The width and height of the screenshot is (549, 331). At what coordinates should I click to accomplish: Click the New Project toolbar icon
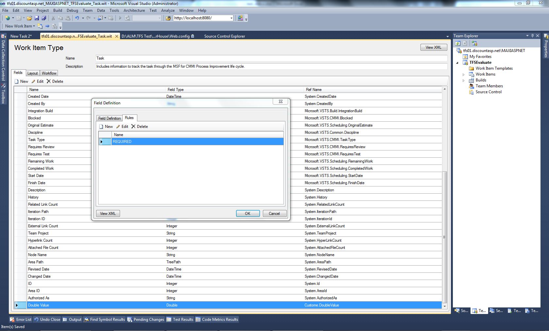(7, 18)
